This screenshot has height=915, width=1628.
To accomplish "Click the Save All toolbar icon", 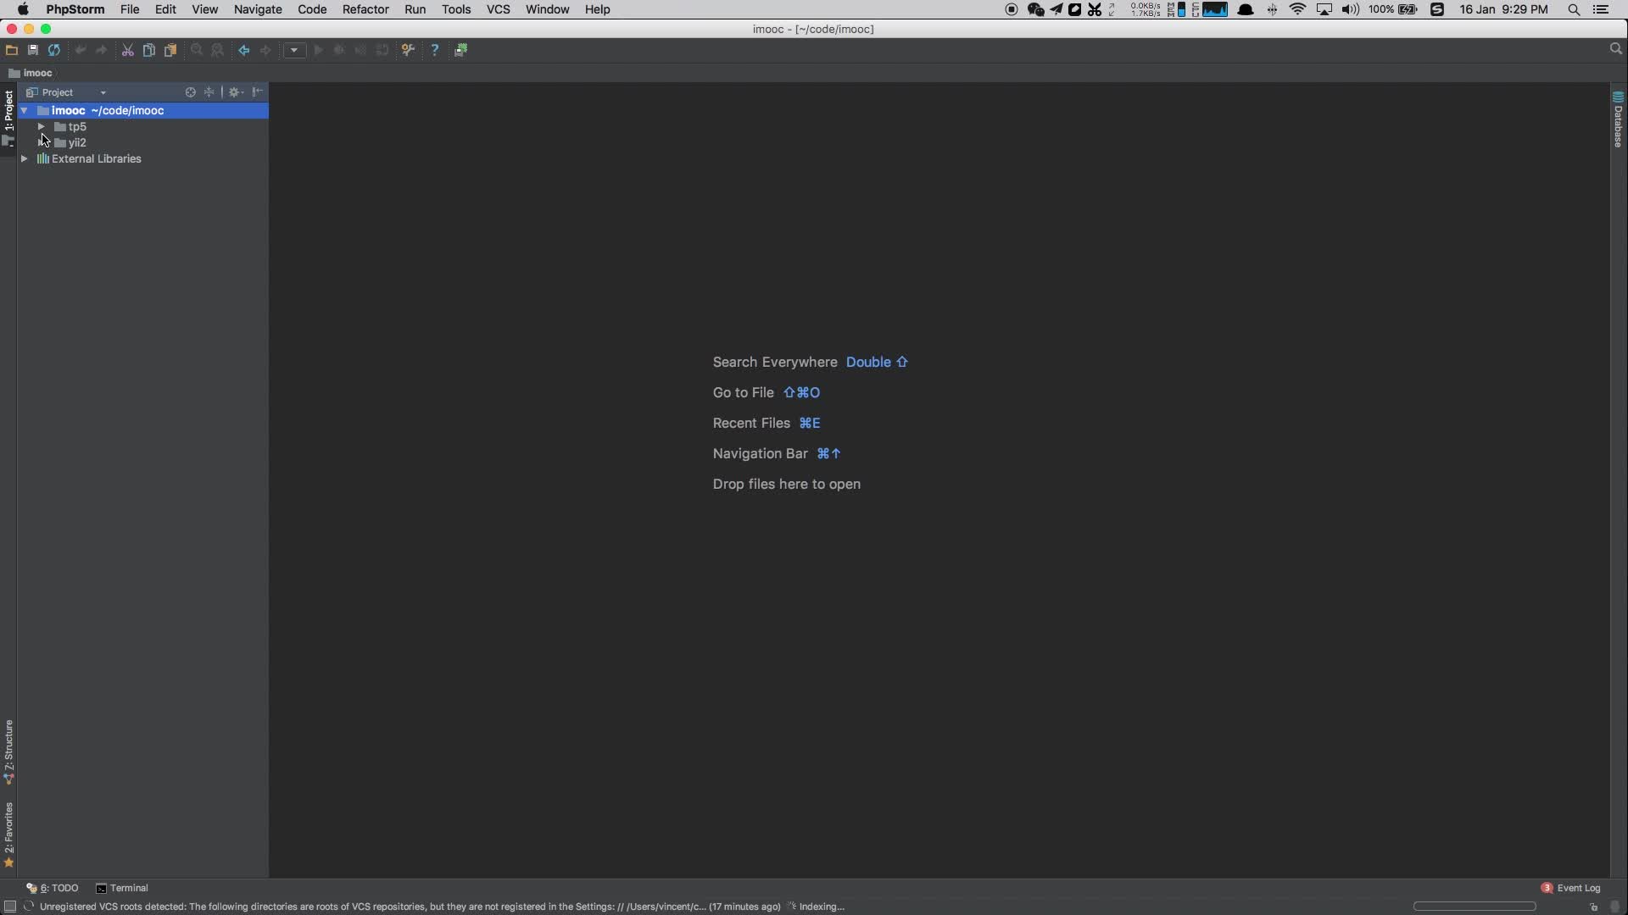I will [x=33, y=50].
